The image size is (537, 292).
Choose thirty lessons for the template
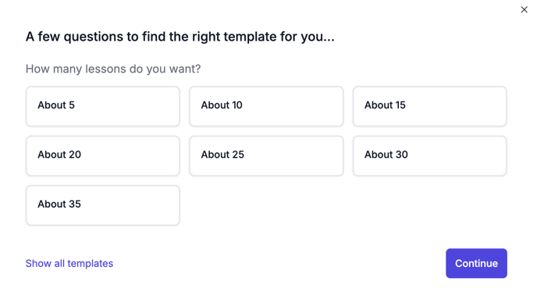point(430,156)
